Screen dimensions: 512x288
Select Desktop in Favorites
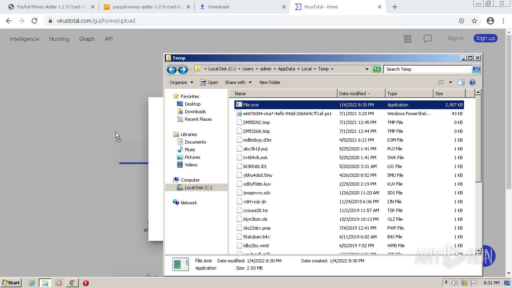point(192,104)
